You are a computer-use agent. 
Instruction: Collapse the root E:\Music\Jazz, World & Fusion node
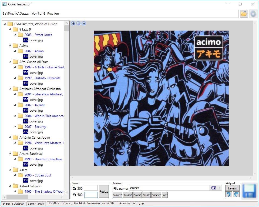click(5, 24)
